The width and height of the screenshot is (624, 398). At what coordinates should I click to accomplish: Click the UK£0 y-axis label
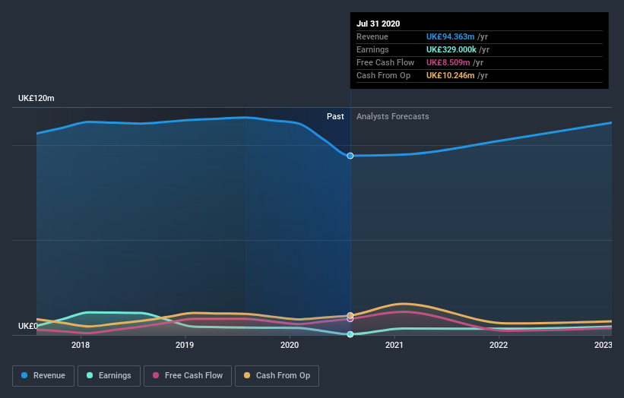28,326
